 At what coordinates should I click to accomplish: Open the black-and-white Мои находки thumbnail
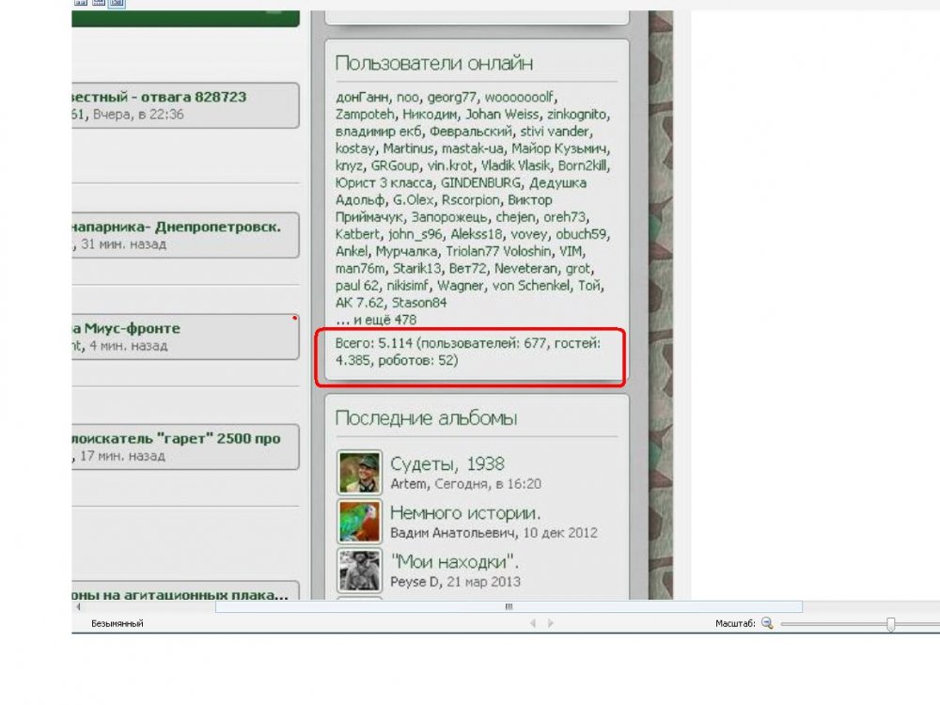(x=359, y=571)
